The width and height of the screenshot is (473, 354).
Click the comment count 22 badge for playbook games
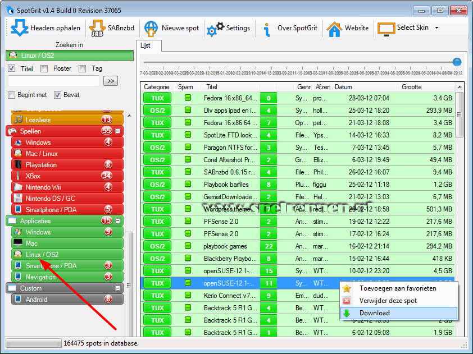(269, 246)
